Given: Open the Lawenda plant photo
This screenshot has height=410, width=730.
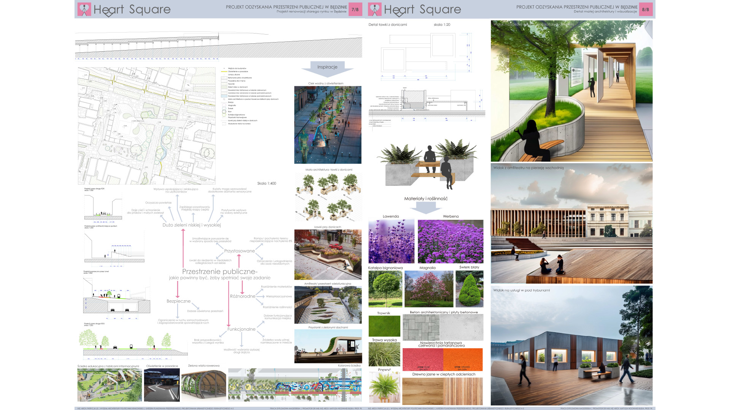Looking at the screenshot, I should click(x=391, y=241).
